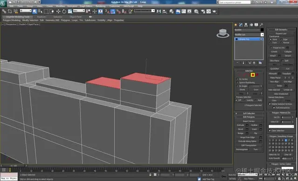Activate the Select and Uniform Scale tool
Viewport: 298px width, 181px height.
coord(70,11)
